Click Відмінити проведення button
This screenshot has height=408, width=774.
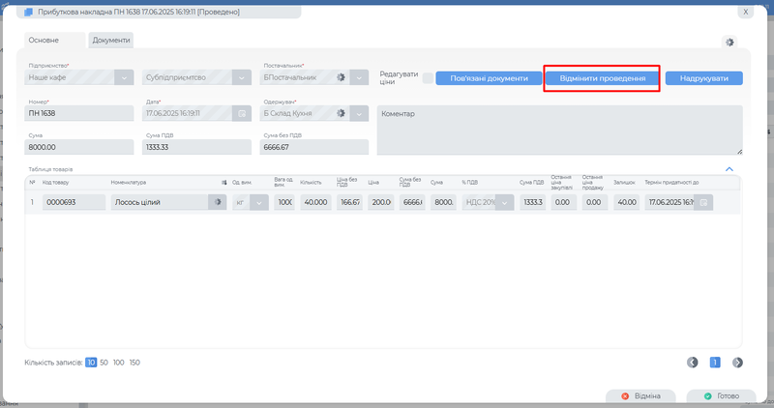(x=602, y=78)
